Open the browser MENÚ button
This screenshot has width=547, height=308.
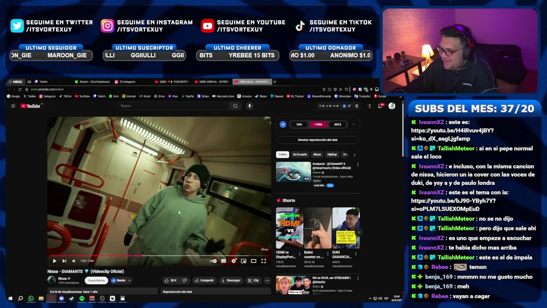(15, 82)
